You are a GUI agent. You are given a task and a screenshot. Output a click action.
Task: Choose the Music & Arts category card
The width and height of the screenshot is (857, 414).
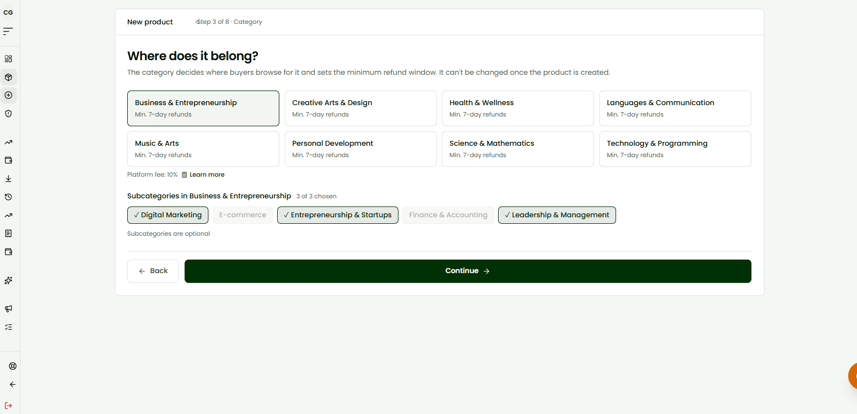[203, 149]
